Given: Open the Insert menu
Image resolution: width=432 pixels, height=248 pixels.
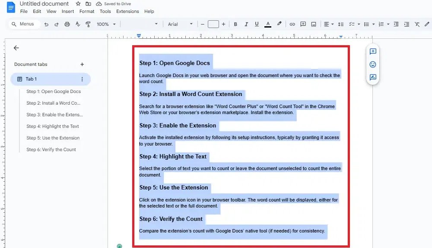Looking at the screenshot, I should [x=68, y=11].
